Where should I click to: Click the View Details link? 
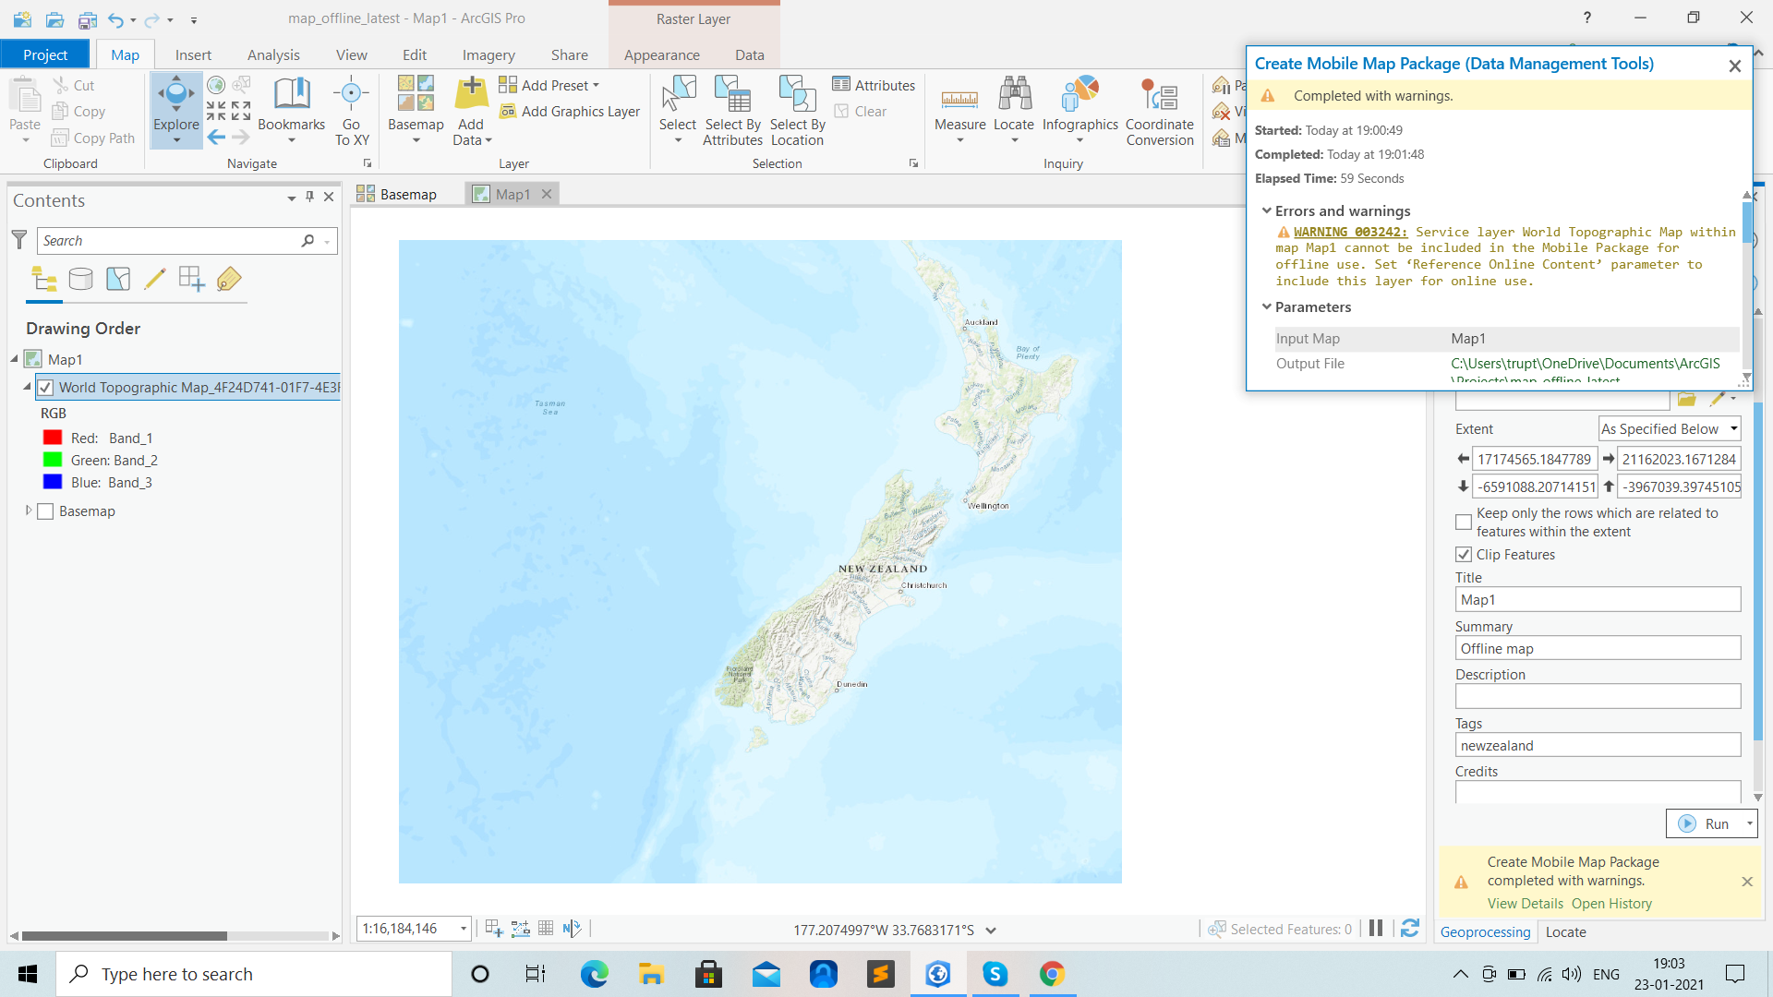pos(1525,904)
